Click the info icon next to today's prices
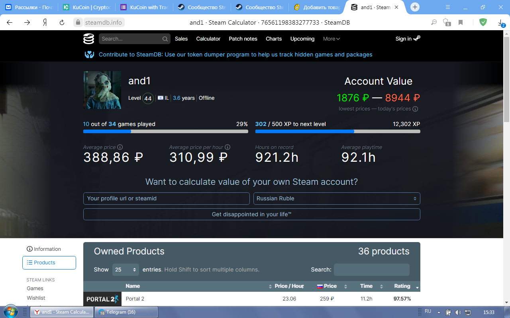The width and height of the screenshot is (510, 318). [x=415, y=109]
